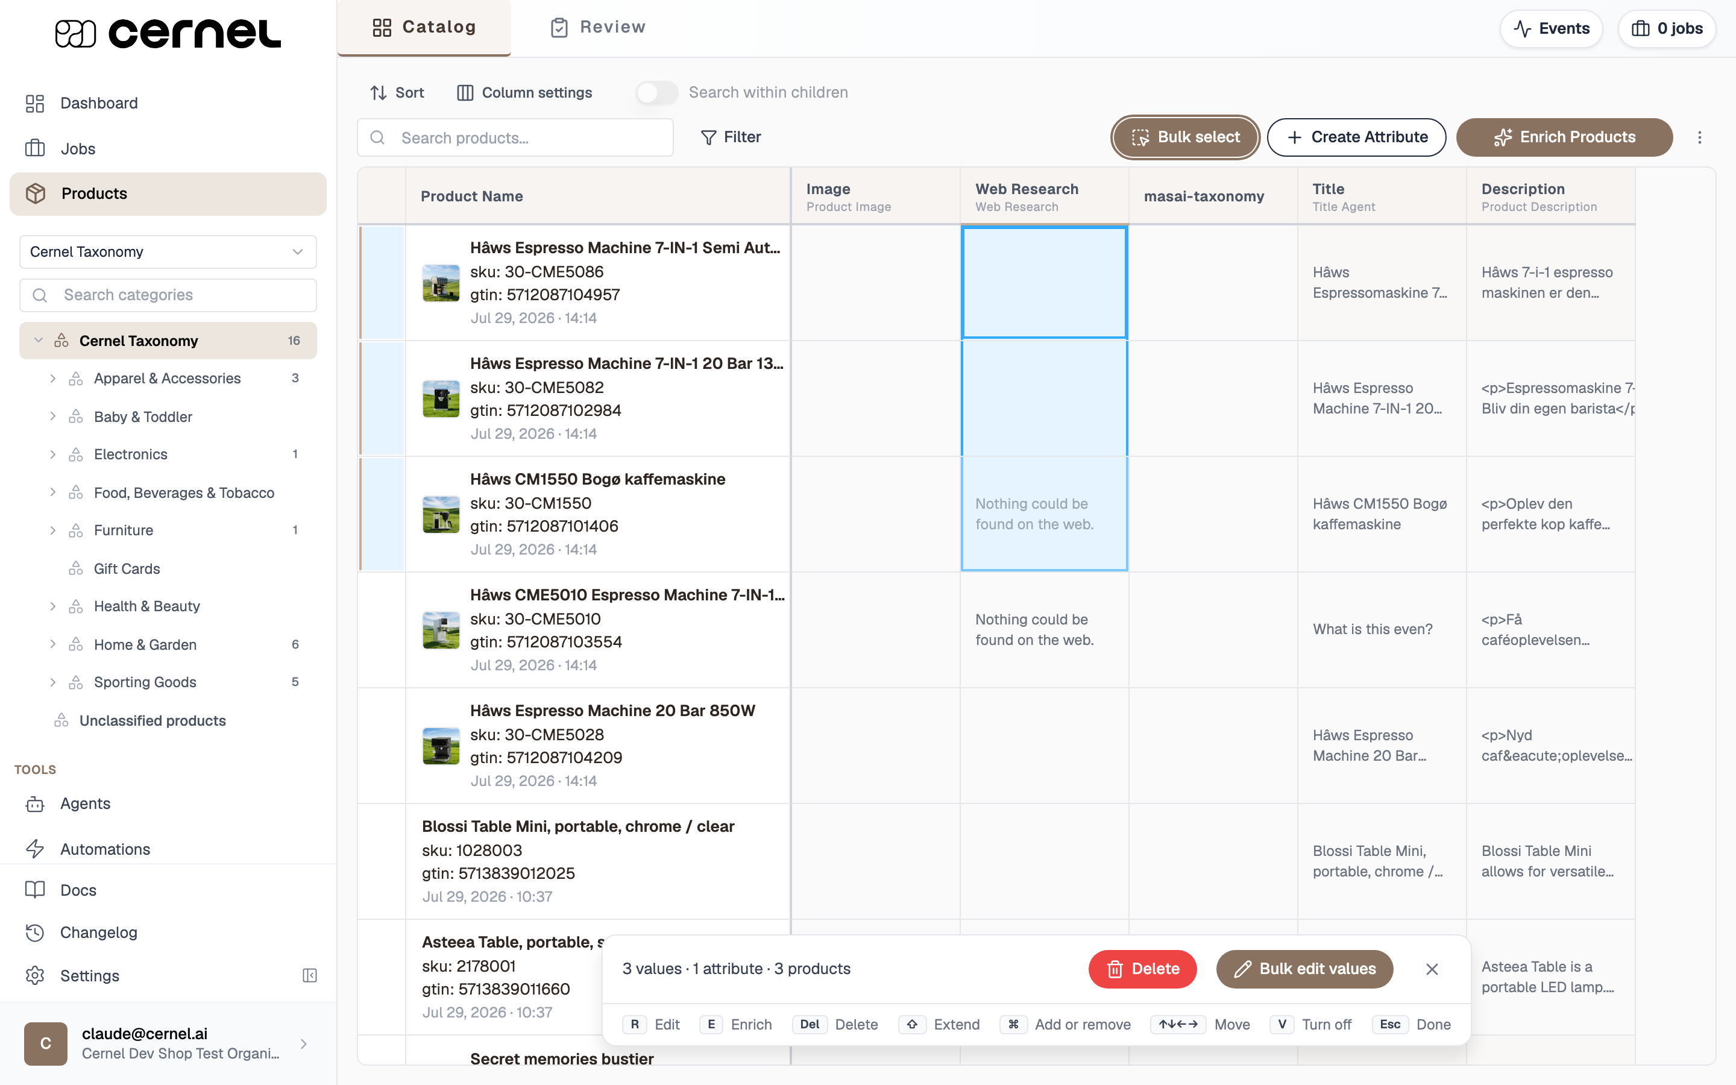
Task: Expand Sporting Goods category
Action: [52, 682]
